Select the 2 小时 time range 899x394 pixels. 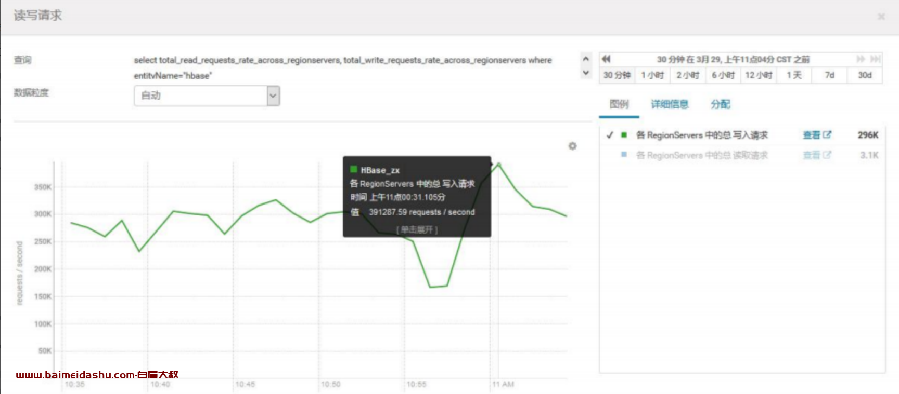(x=688, y=75)
